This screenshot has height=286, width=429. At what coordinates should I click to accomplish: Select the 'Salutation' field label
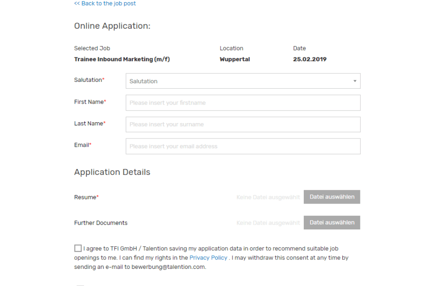(x=89, y=80)
